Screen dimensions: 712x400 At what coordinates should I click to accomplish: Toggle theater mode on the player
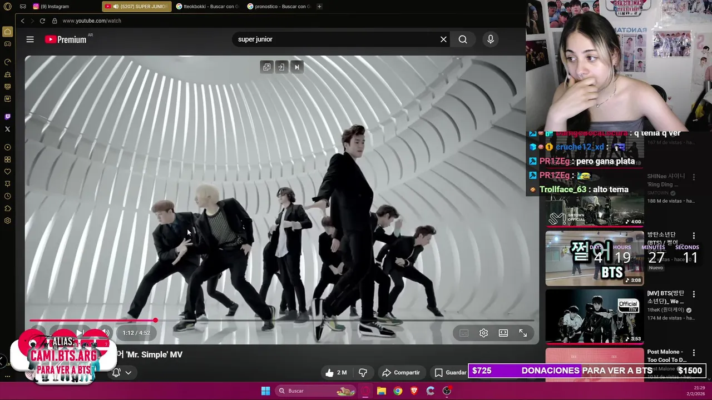pyautogui.click(x=503, y=333)
